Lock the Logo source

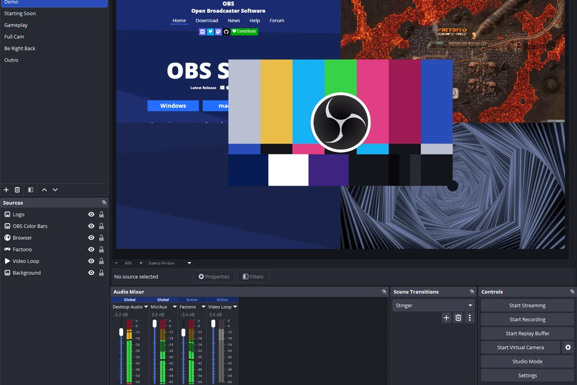[x=101, y=215]
